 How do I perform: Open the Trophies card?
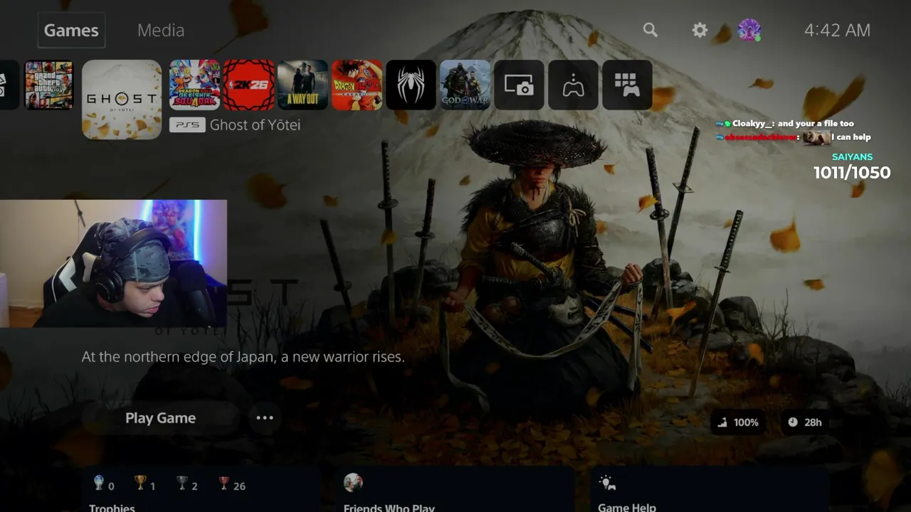tap(201, 490)
